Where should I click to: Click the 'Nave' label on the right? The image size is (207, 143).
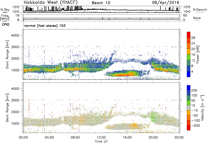click(x=197, y=18)
